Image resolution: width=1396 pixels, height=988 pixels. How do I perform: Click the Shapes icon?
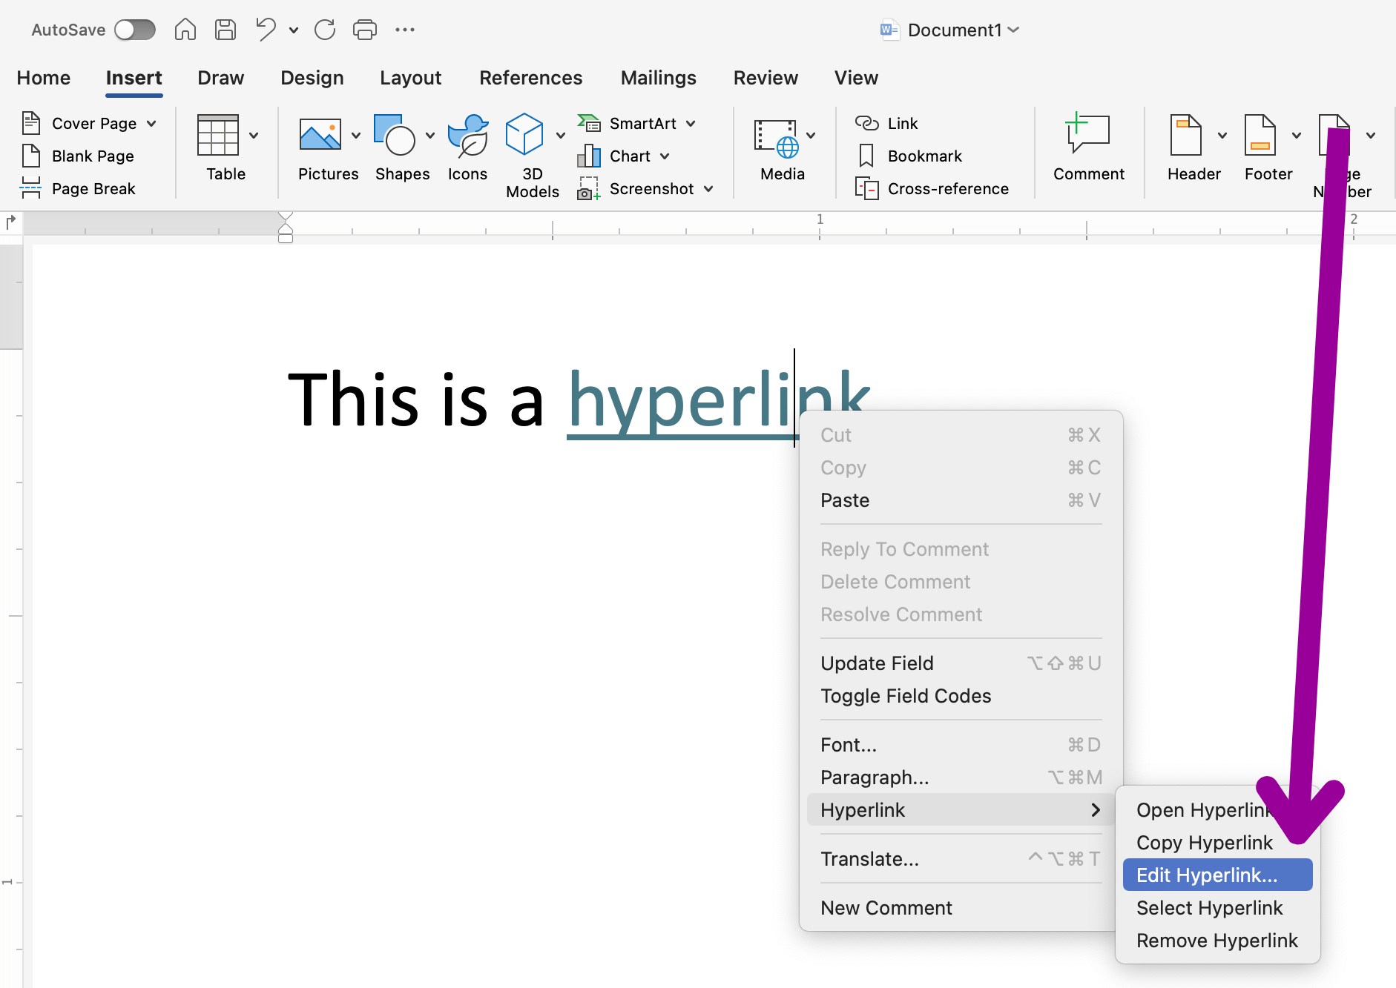coord(395,135)
